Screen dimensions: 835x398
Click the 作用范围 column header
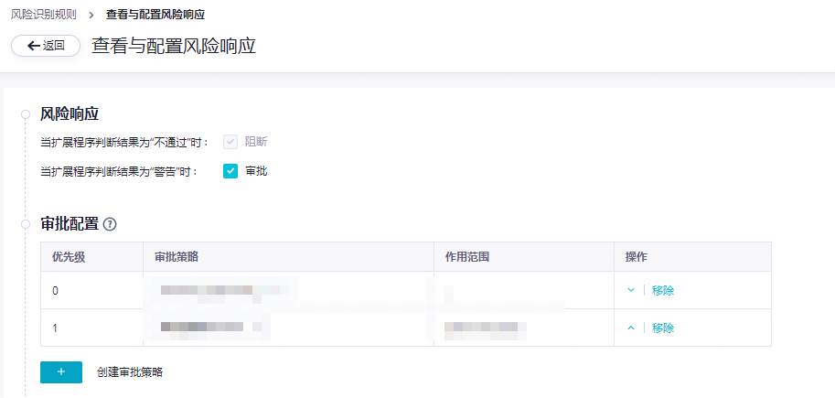tap(467, 256)
